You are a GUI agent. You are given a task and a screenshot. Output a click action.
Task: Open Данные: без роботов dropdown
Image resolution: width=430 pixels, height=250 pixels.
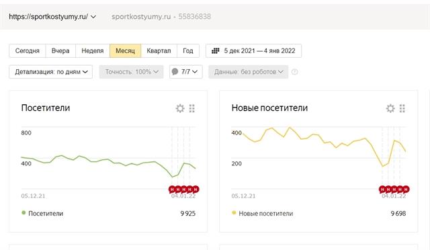pyautogui.click(x=249, y=72)
